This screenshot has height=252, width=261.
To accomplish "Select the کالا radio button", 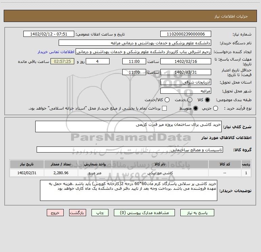I will [x=207, y=100].
